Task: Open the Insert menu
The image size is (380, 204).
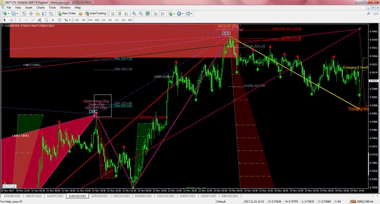Action: (x=29, y=8)
